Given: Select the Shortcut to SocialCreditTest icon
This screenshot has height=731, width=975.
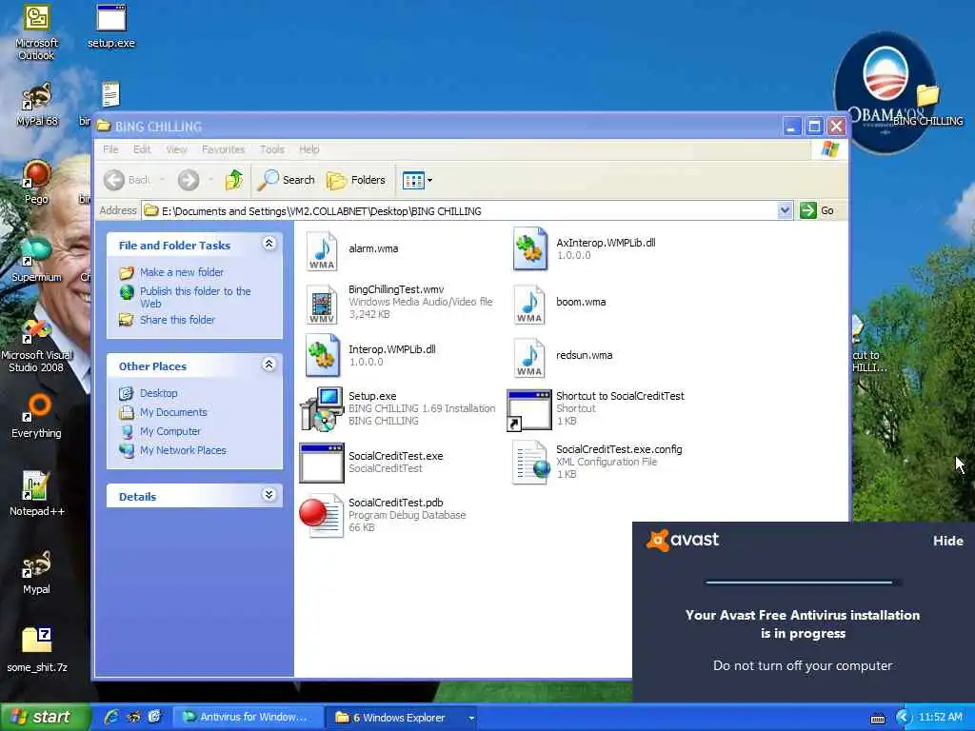Looking at the screenshot, I should [x=529, y=409].
